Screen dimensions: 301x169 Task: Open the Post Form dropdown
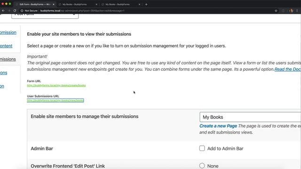tap(45, 15)
